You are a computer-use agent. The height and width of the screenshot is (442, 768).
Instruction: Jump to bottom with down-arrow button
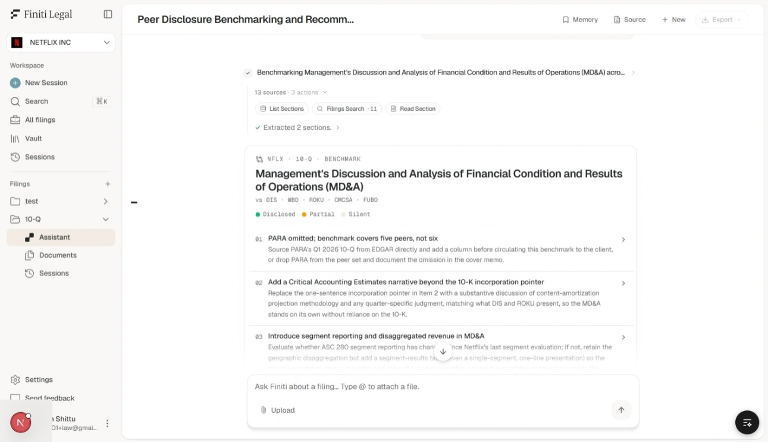443,352
